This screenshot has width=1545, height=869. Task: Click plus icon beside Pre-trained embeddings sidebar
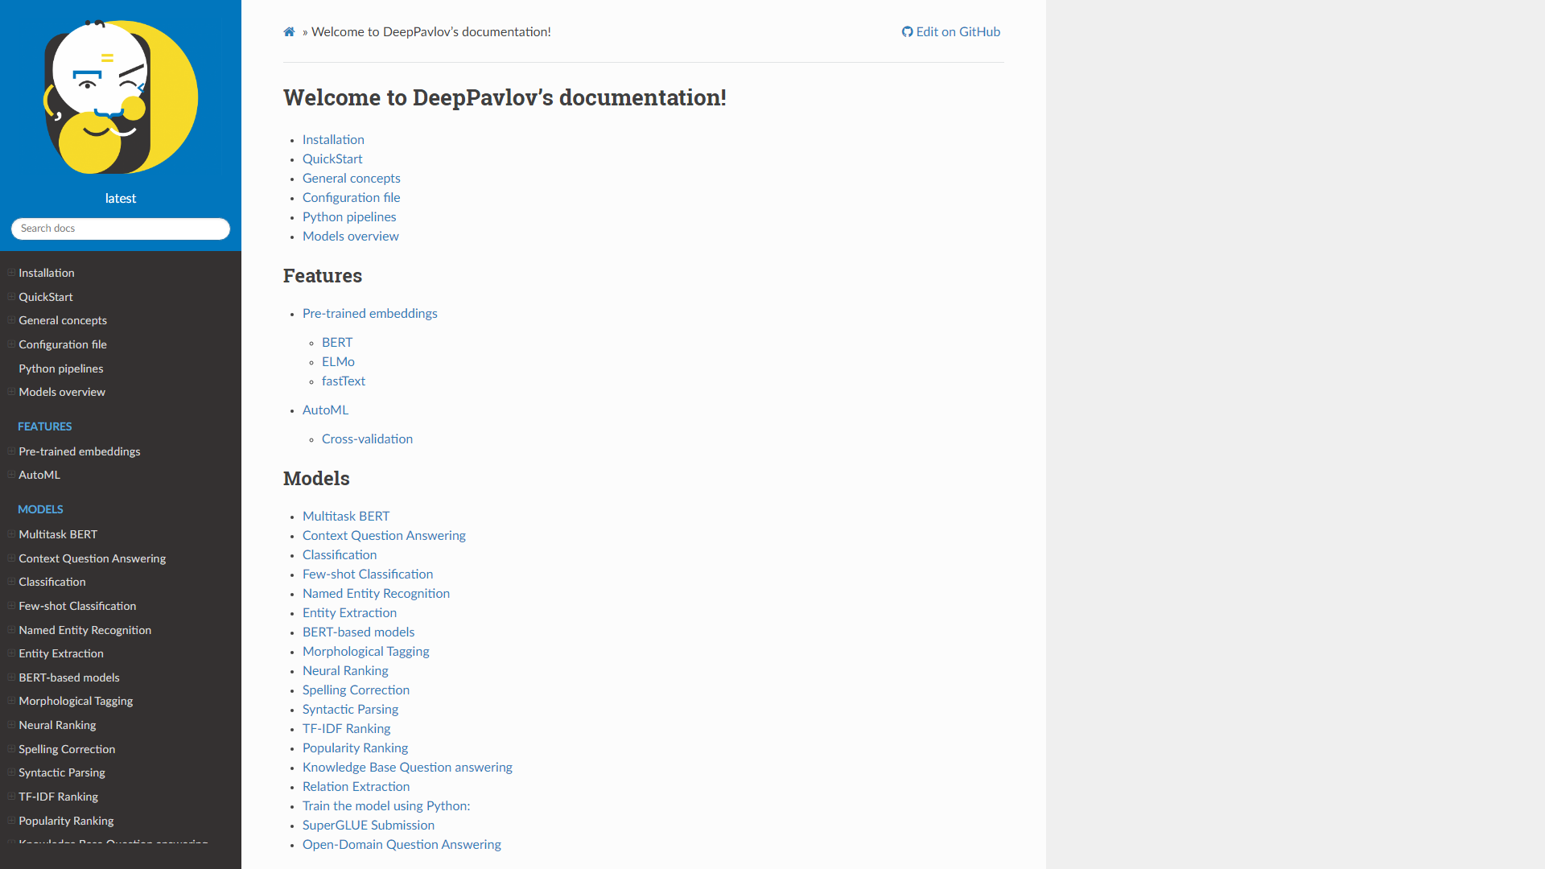click(x=11, y=451)
